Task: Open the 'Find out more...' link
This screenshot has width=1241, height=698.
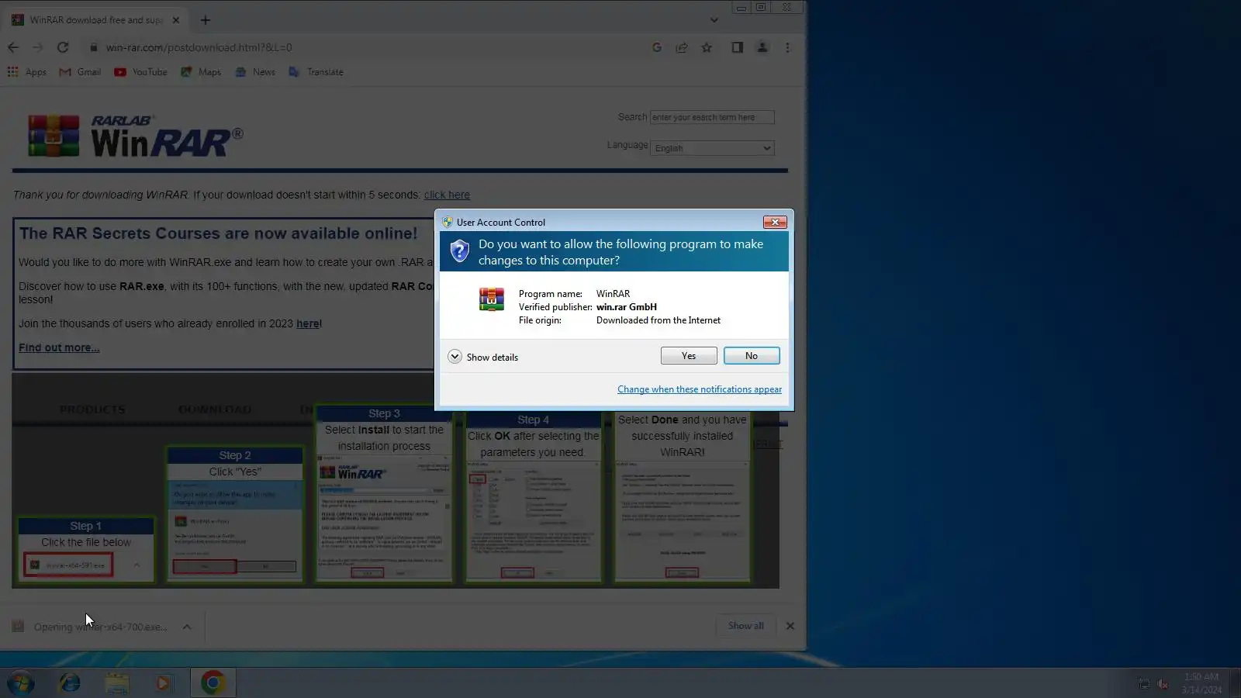Action: point(59,347)
